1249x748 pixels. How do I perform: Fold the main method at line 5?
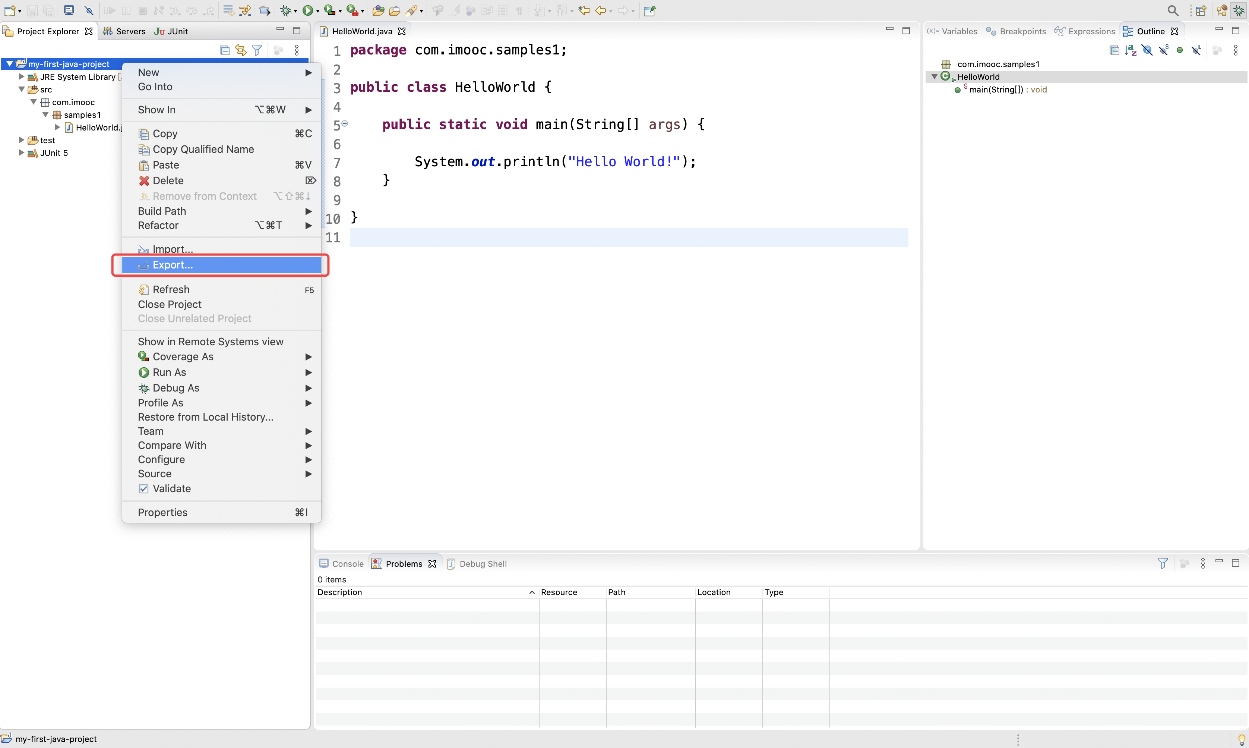(345, 123)
